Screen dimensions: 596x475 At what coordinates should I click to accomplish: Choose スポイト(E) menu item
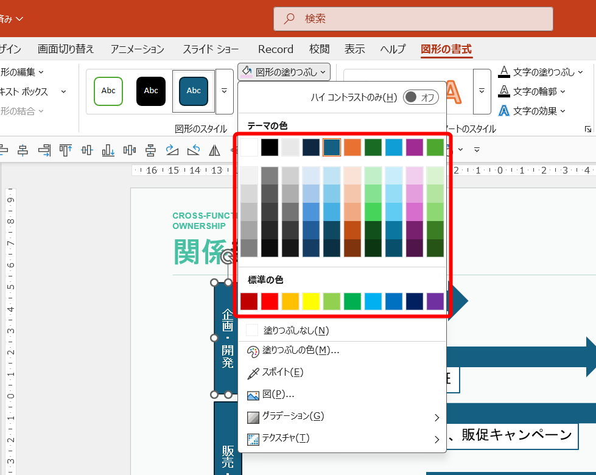(342, 372)
